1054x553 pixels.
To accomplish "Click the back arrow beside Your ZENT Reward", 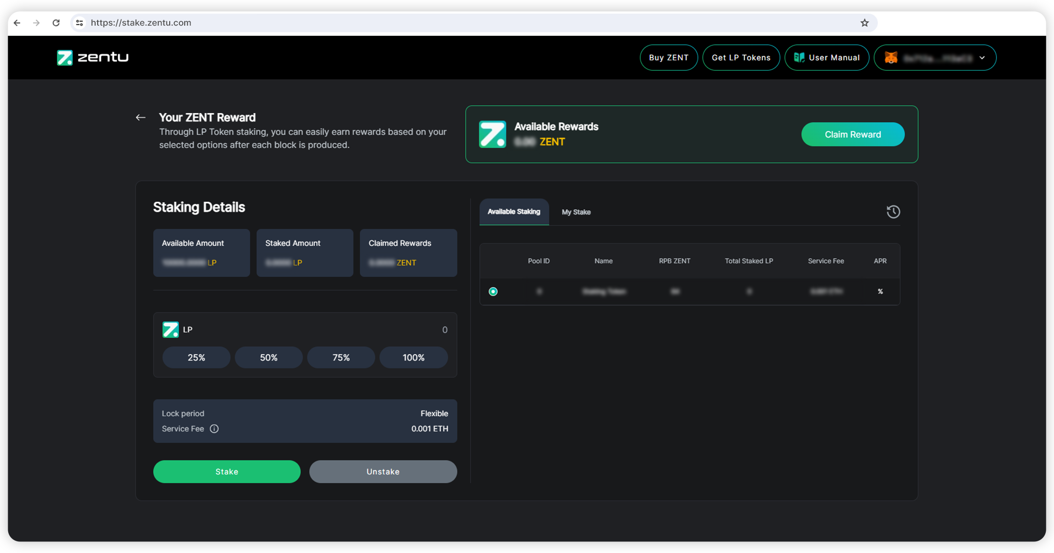I will (x=141, y=118).
